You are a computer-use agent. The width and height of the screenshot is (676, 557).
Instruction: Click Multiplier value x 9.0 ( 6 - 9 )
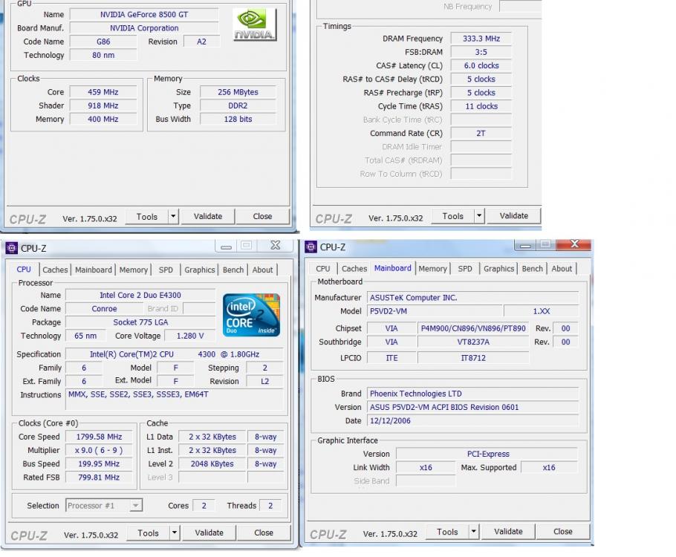pyautogui.click(x=99, y=450)
